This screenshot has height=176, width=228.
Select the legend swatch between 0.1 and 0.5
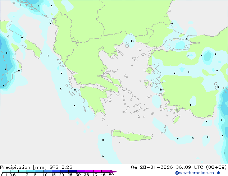(6, 171)
